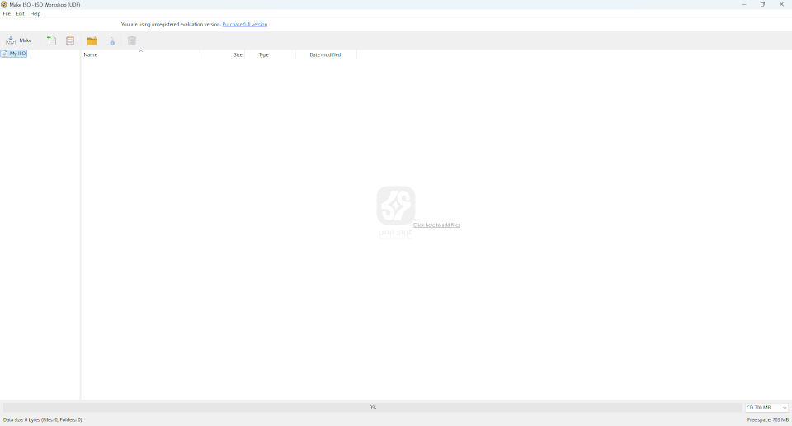The height and width of the screenshot is (426, 792).
Task: Click the ISO Workshop title bar icon
Action: click(x=4, y=4)
